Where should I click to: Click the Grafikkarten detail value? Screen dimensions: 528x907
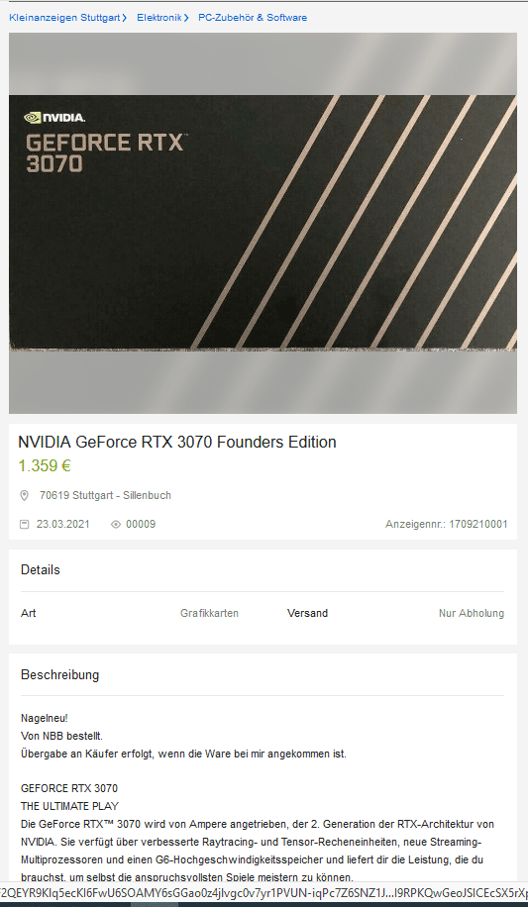point(210,613)
